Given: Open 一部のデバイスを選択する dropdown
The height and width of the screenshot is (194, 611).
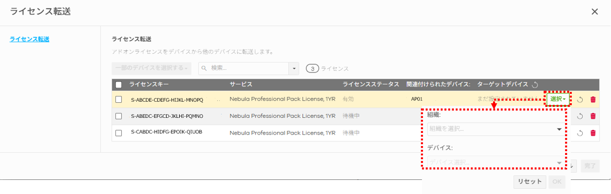Looking at the screenshot, I should pos(151,68).
